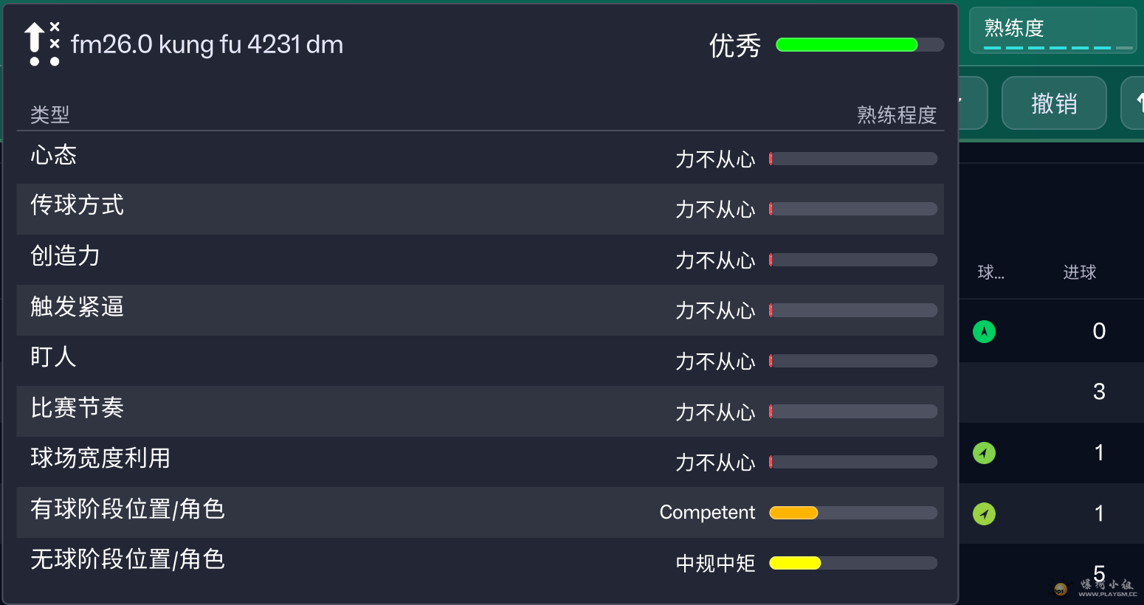Select the 心态 mentality row
Image resolution: width=1144 pixels, height=605 pixels.
(480, 157)
